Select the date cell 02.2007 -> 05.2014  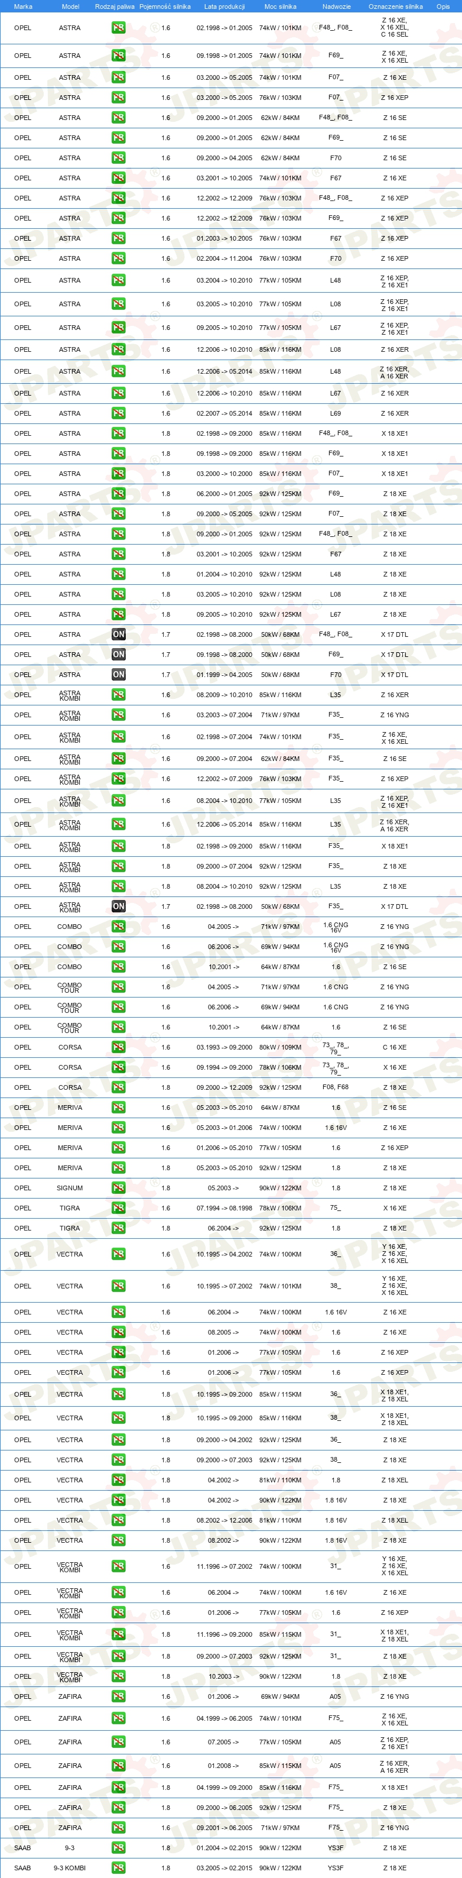tap(225, 413)
